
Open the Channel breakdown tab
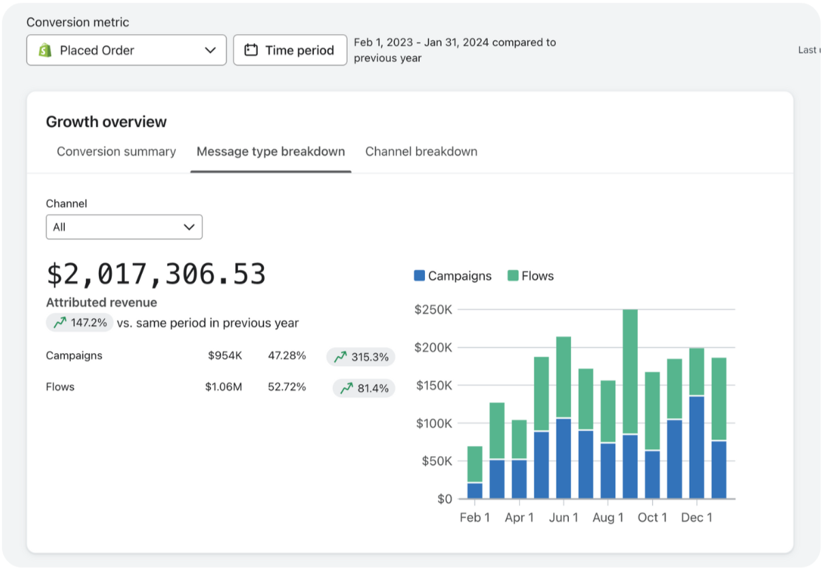click(421, 151)
